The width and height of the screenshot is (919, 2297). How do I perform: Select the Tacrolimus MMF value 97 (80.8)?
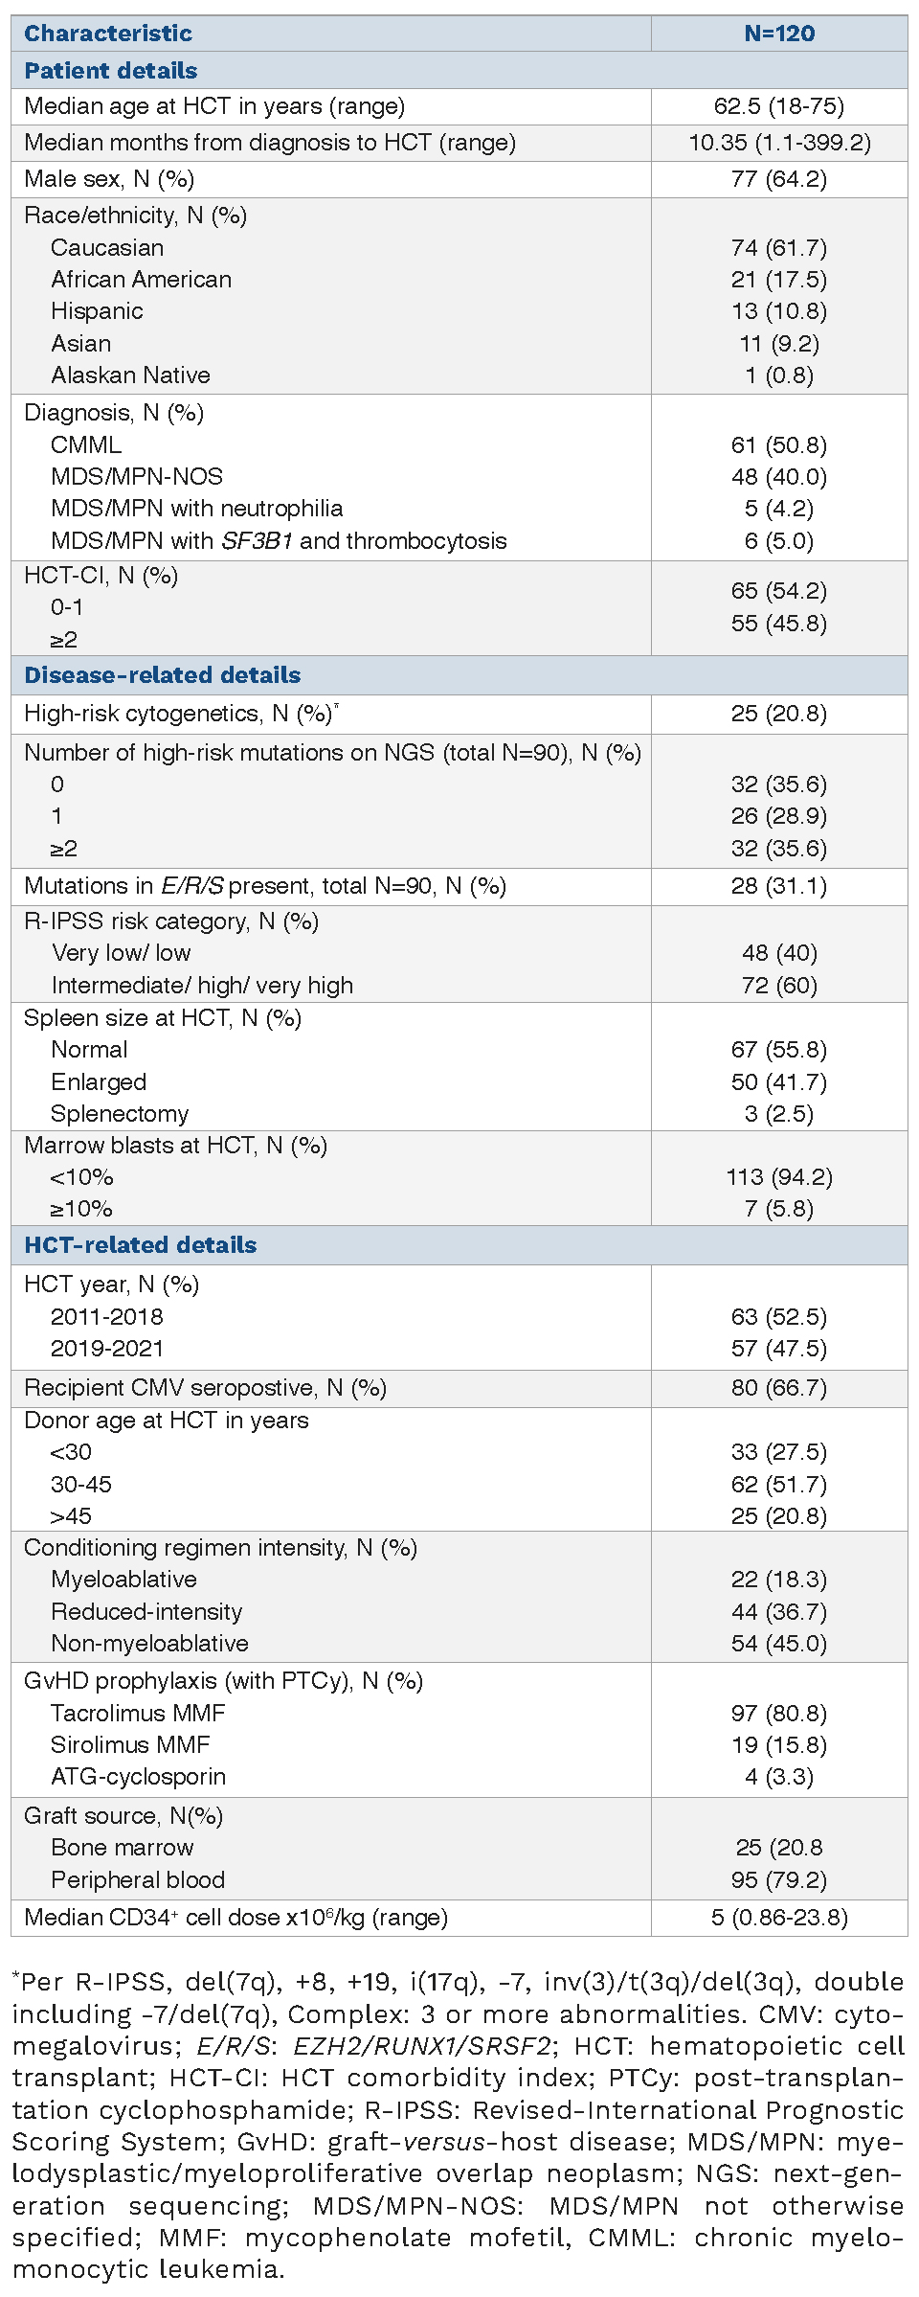(x=779, y=1714)
